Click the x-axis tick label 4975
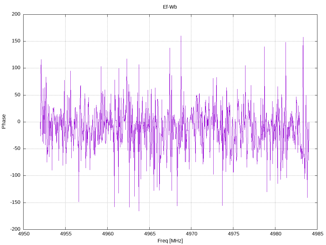Screen dimensions: 326x245 coord(233,234)
